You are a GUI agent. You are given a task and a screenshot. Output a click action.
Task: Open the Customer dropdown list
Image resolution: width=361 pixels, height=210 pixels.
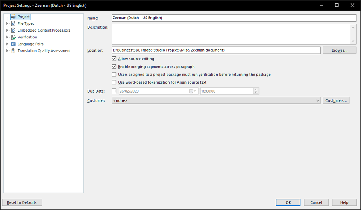click(x=216, y=100)
